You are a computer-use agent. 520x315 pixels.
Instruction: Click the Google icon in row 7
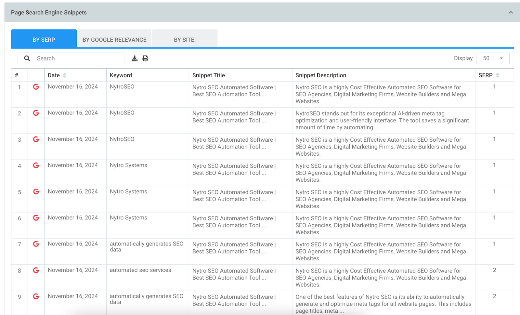pyautogui.click(x=36, y=244)
